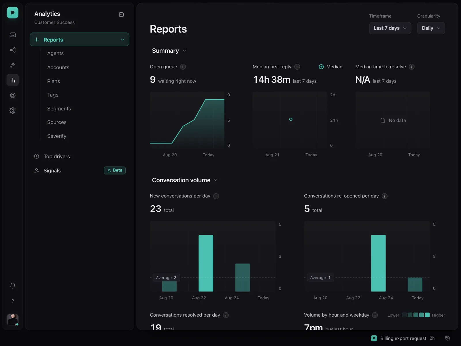Open the Daily granularity dropdown
Viewport: 461px width, 346px height.
tap(431, 28)
